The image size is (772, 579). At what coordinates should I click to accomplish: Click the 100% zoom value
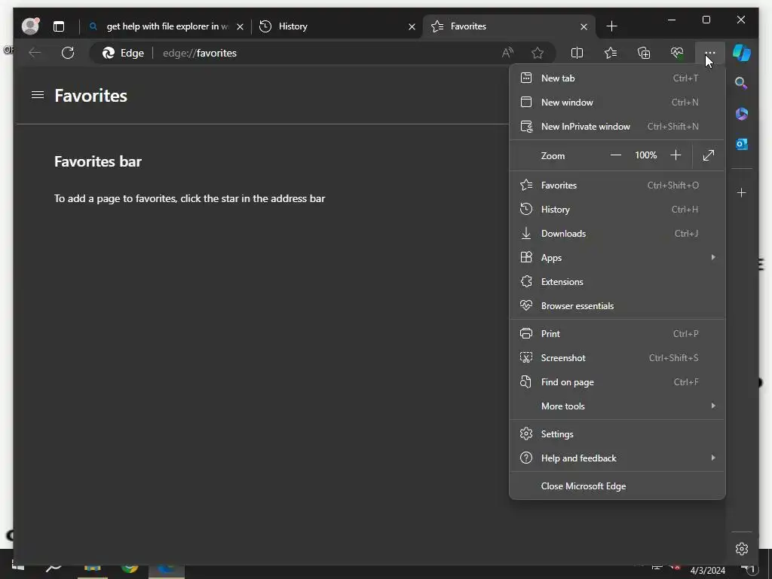click(x=645, y=155)
